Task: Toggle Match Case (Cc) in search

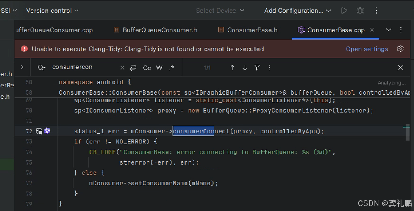Action: (147, 68)
